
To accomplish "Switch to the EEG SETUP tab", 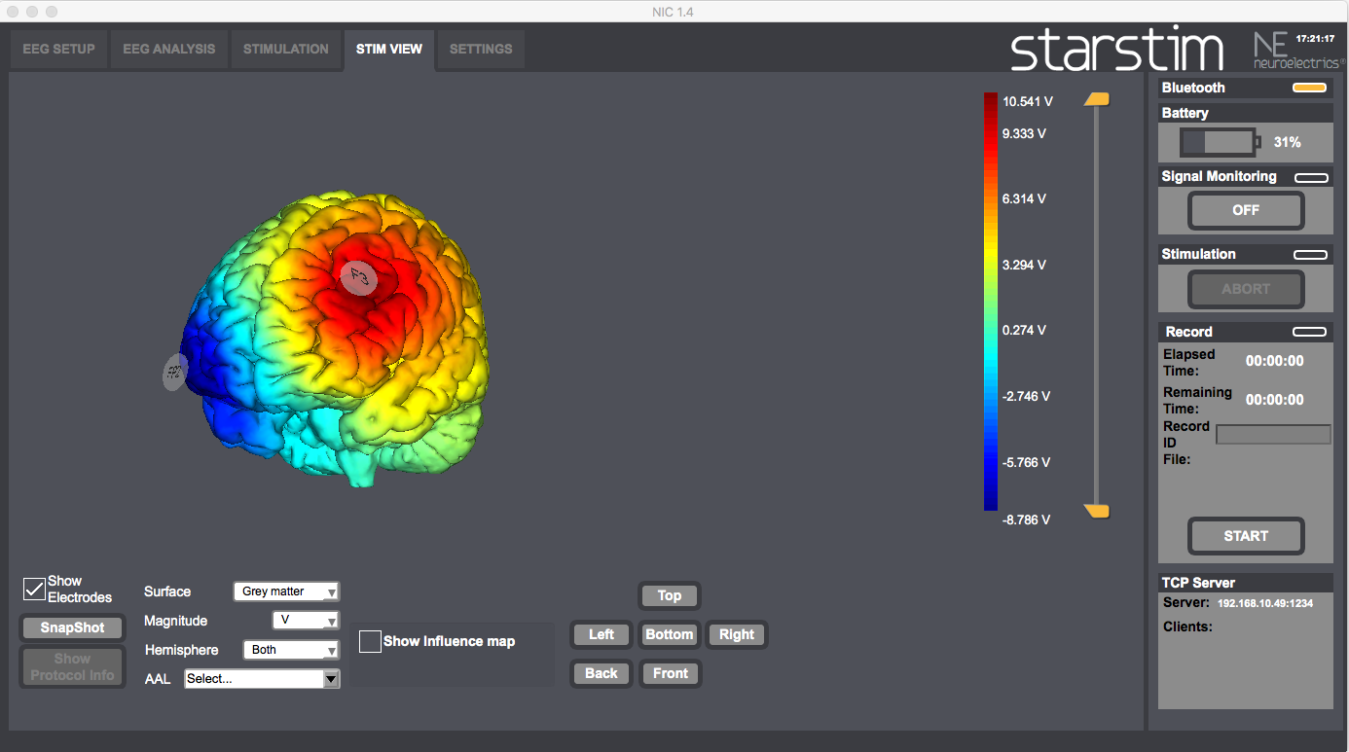I will (x=58, y=49).
